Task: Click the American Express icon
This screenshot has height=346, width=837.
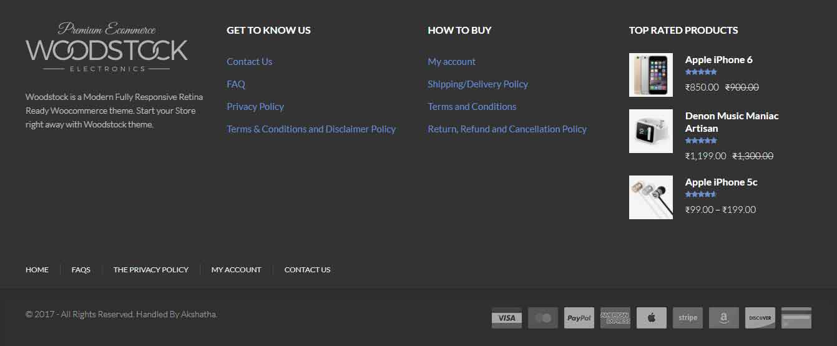Action: coord(615,318)
